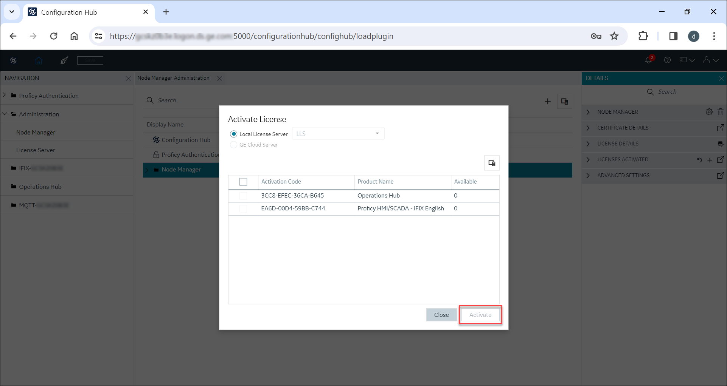Close the Navigation panel
This screenshot has height=386, width=727.
(128, 79)
